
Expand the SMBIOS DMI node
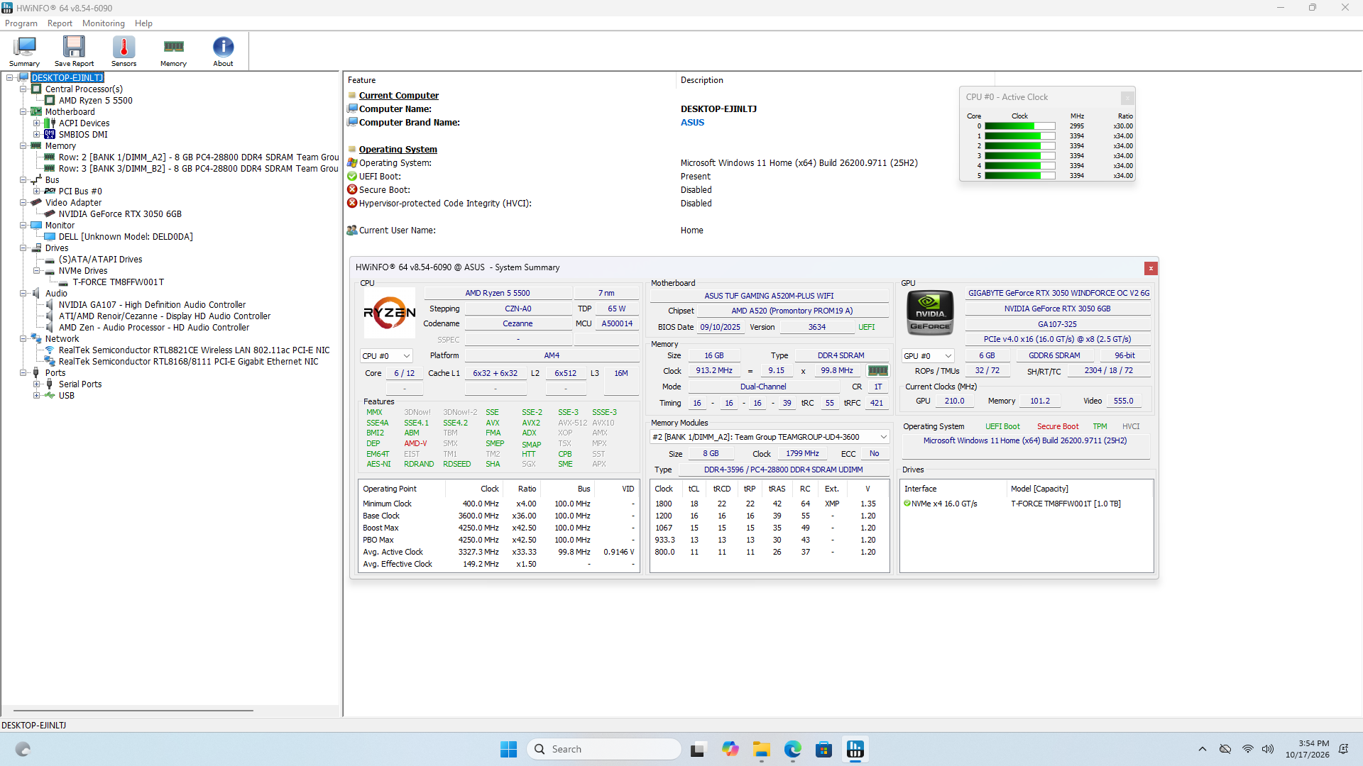coord(37,135)
